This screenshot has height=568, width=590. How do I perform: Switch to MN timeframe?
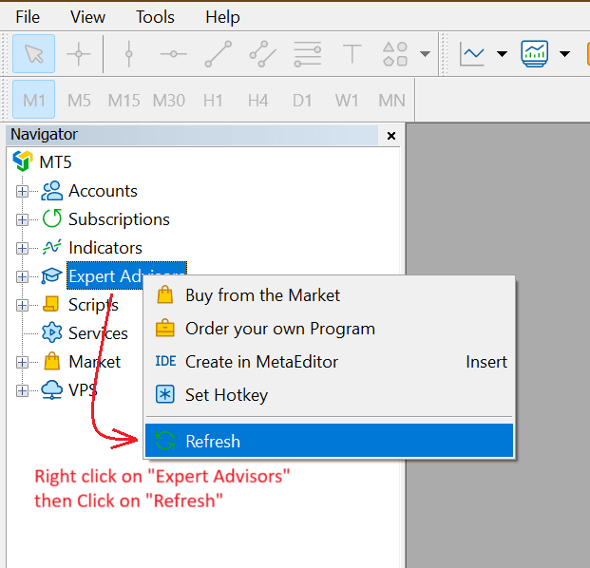click(x=391, y=101)
